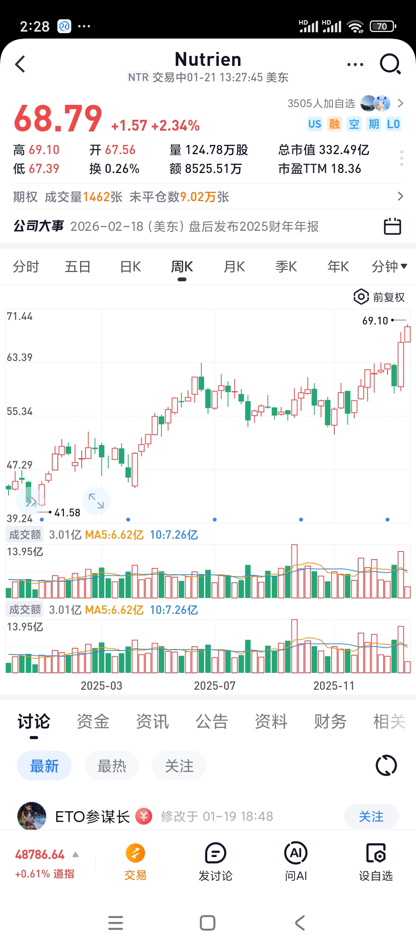Image resolution: width=416 pixels, height=948 pixels.
Task: Tap the 41.58 low marker on chart
Action: (x=67, y=513)
